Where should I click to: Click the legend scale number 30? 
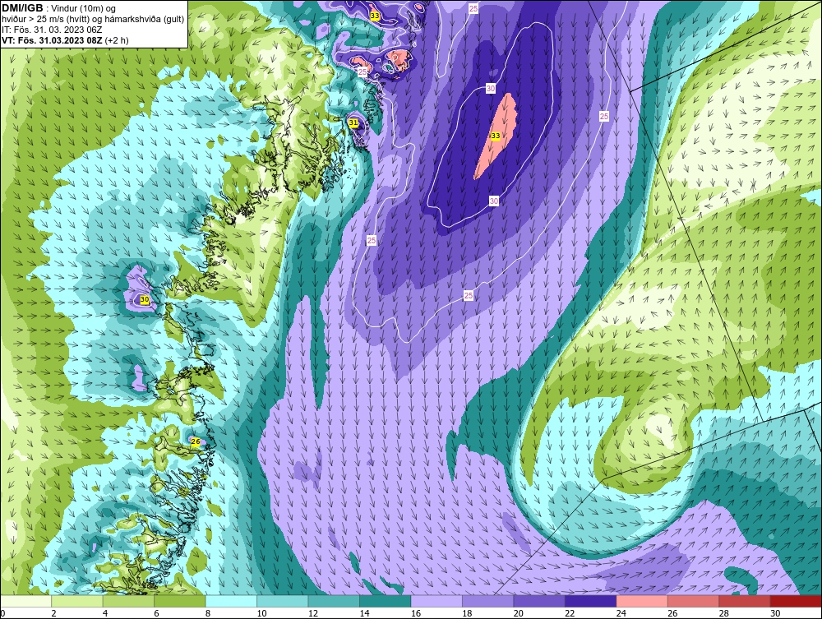click(775, 613)
